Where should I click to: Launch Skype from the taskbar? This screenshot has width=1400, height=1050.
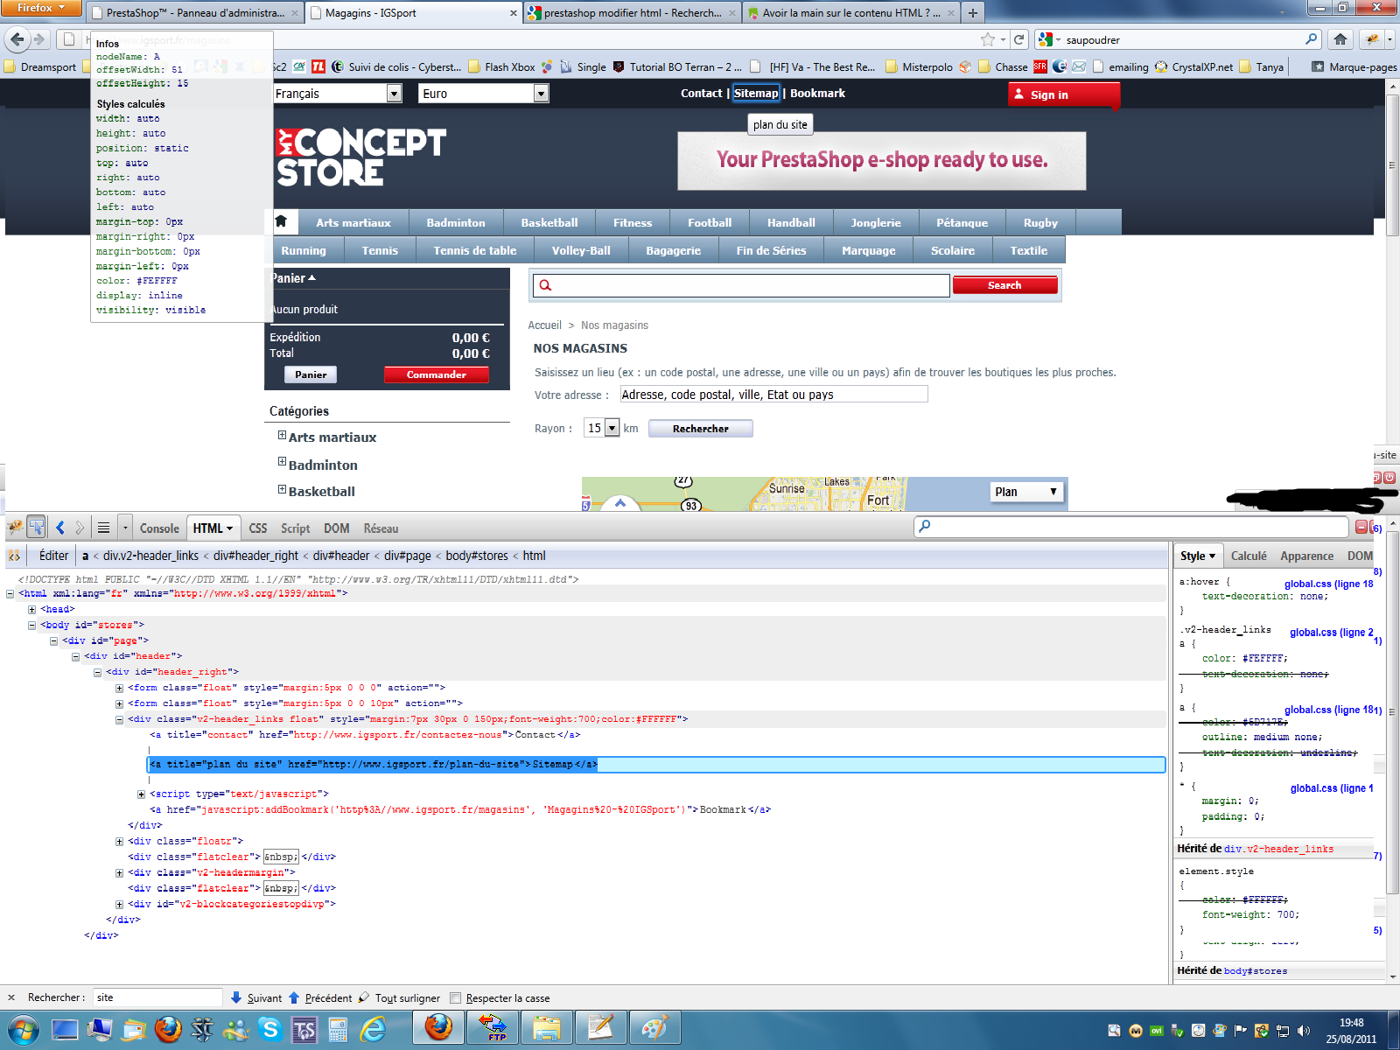coord(269,1030)
